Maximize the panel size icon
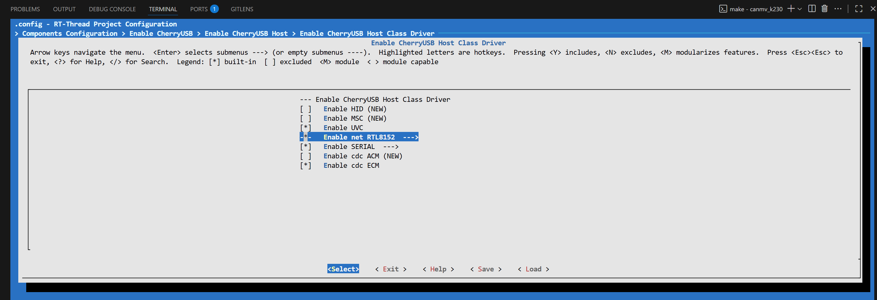Viewport: 877px width, 300px height. click(x=859, y=9)
